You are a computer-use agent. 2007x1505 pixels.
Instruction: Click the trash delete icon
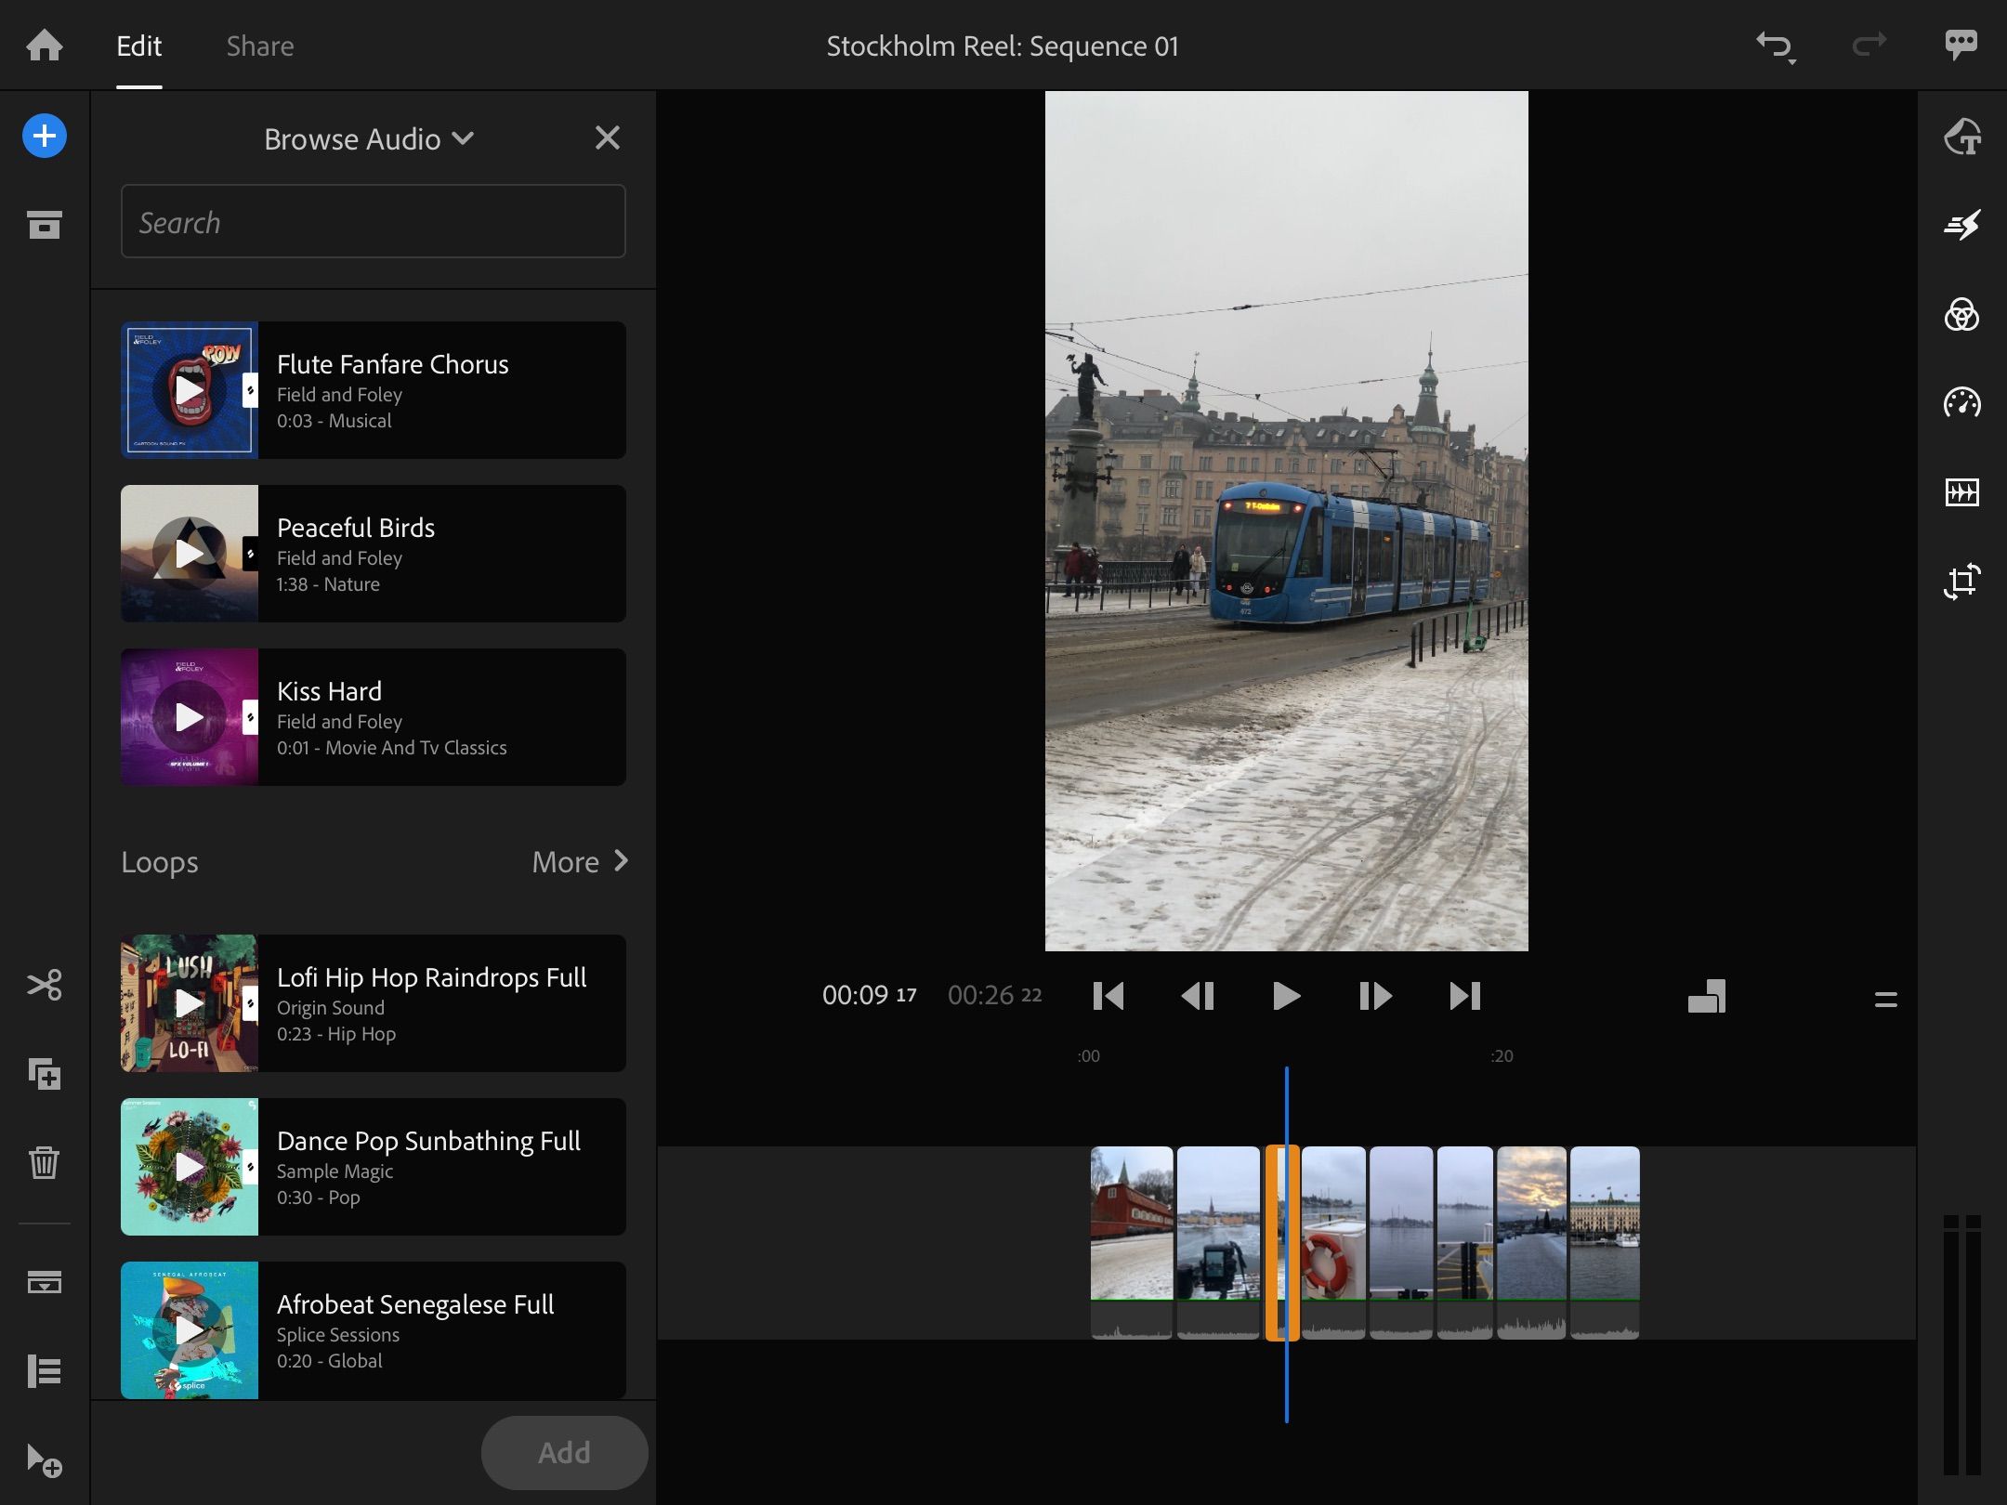coord(45,1162)
